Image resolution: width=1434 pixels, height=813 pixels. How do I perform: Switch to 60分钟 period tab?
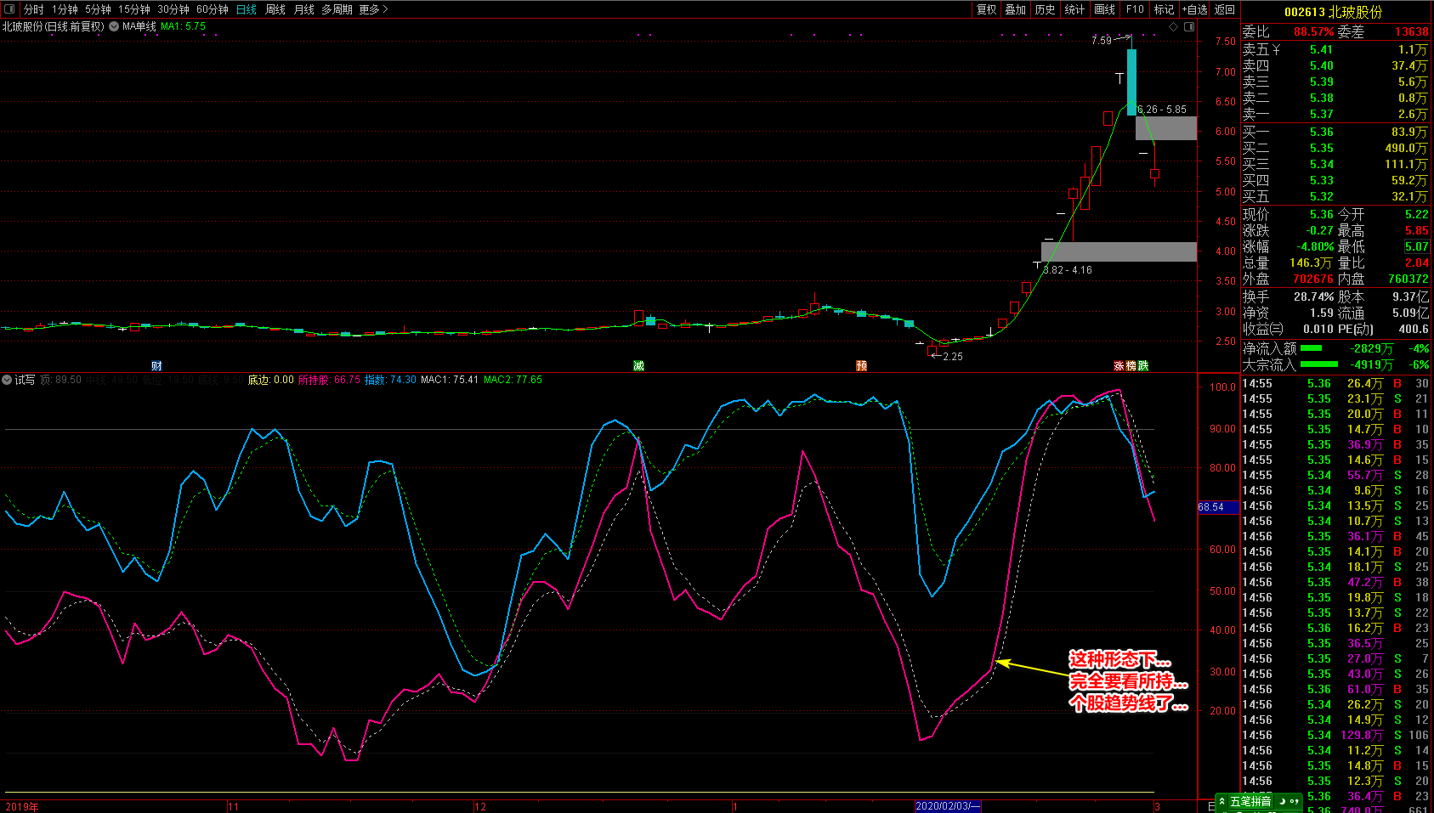(213, 9)
